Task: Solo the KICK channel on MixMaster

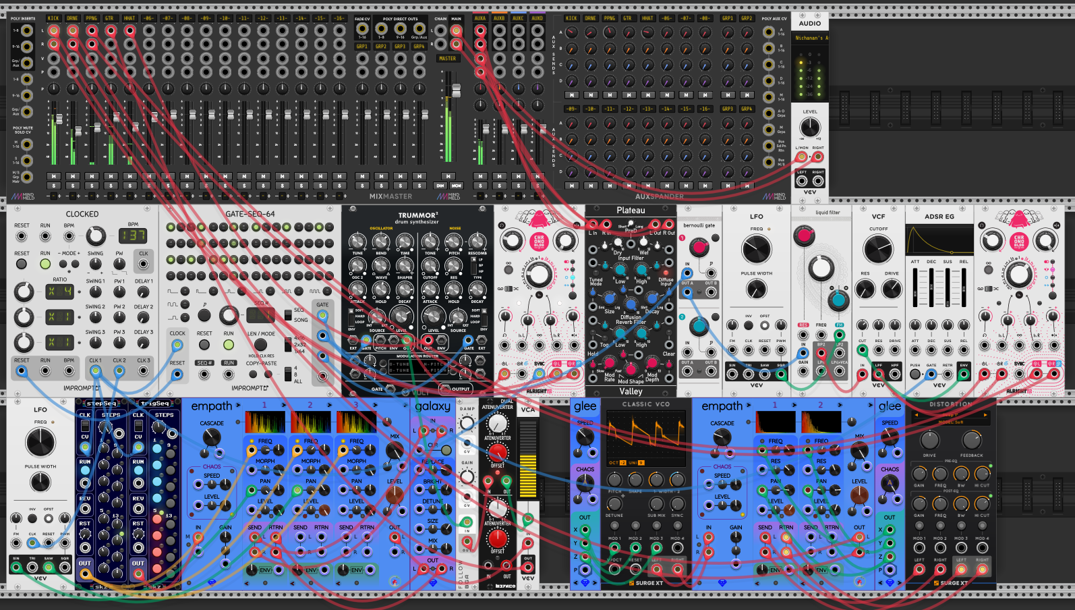Action: (x=54, y=186)
